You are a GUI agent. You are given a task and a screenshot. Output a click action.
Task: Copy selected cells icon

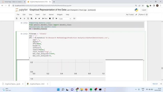[28, 19]
